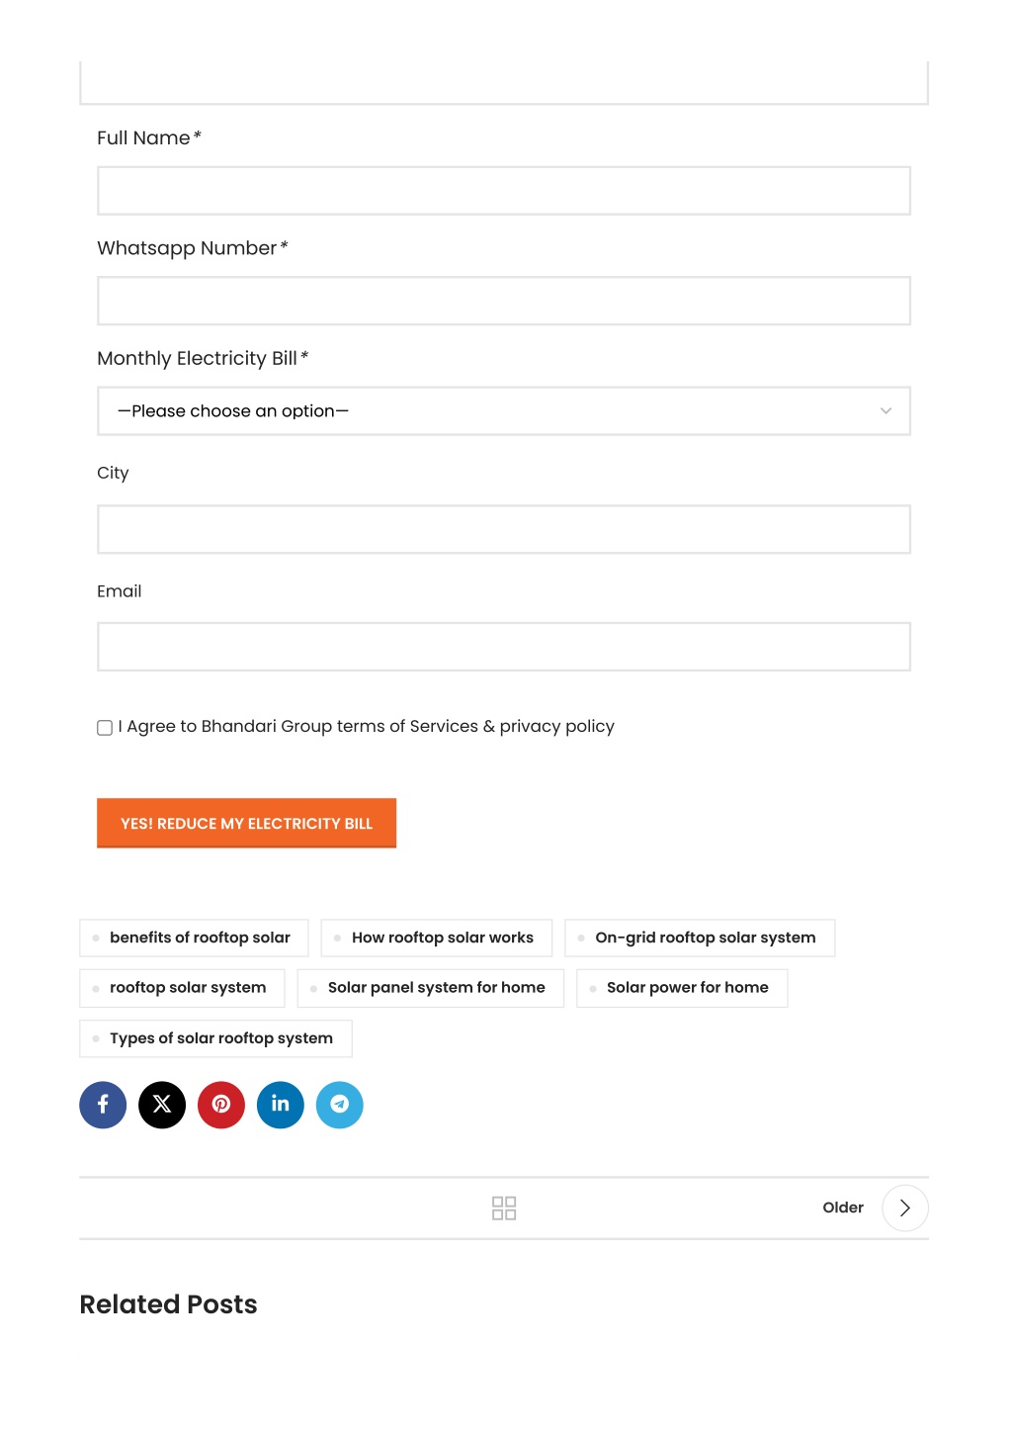
Task: Open the 'Types of solar rooftop system' tag
Action: pos(220,1038)
